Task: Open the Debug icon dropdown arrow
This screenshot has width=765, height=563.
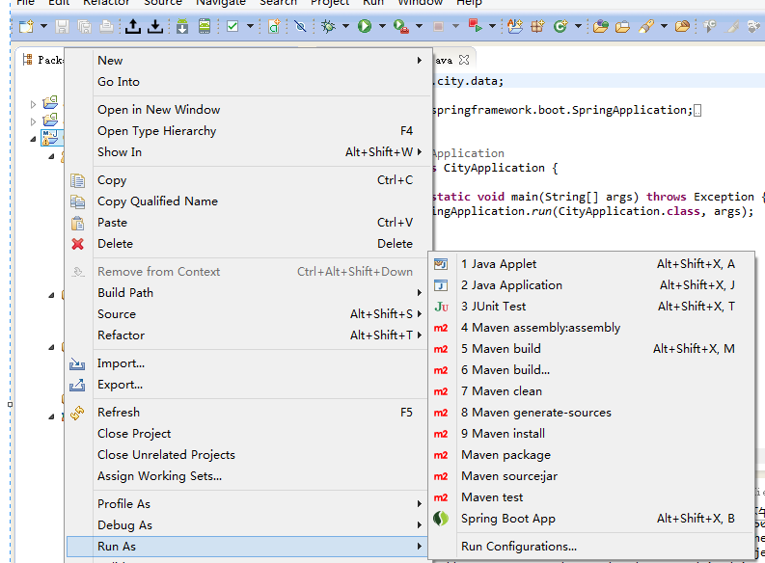Action: coord(346,26)
